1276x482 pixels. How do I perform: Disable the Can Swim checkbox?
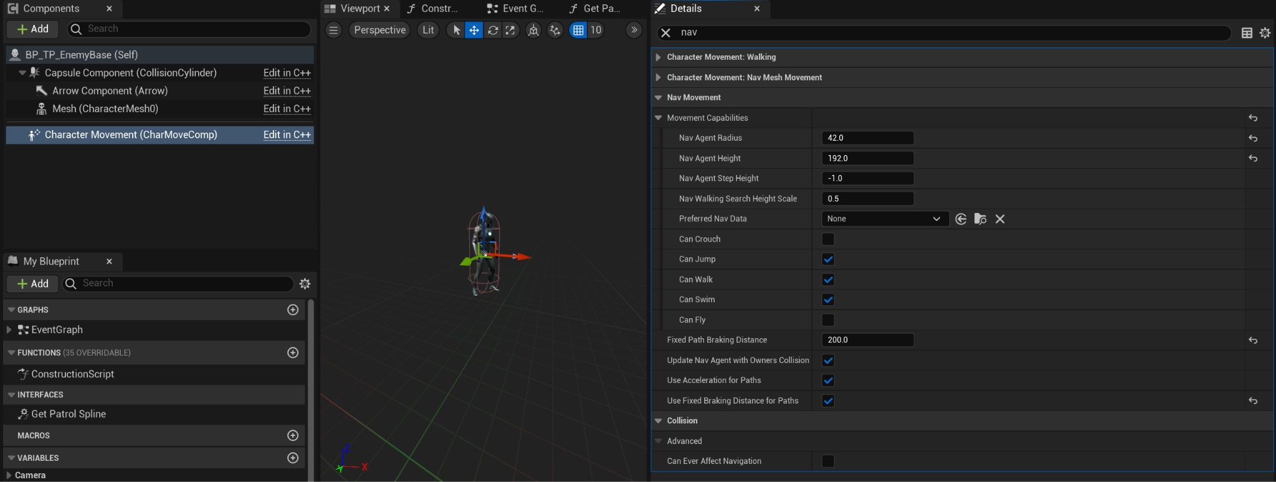828,300
